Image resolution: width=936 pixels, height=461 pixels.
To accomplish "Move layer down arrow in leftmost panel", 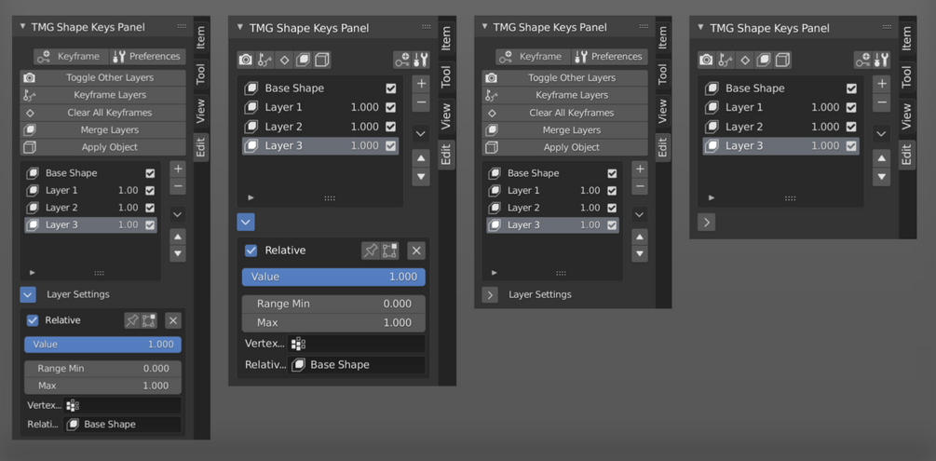I will (178, 254).
